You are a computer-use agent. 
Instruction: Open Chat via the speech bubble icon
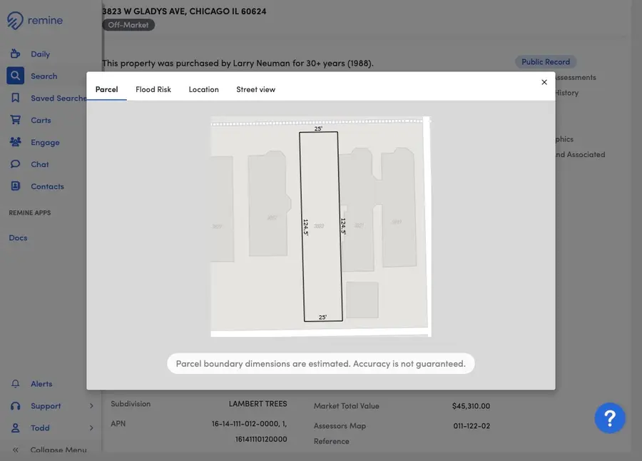pyautogui.click(x=16, y=163)
